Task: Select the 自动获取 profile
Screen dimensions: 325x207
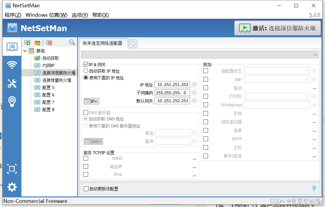Action: pos(51,58)
